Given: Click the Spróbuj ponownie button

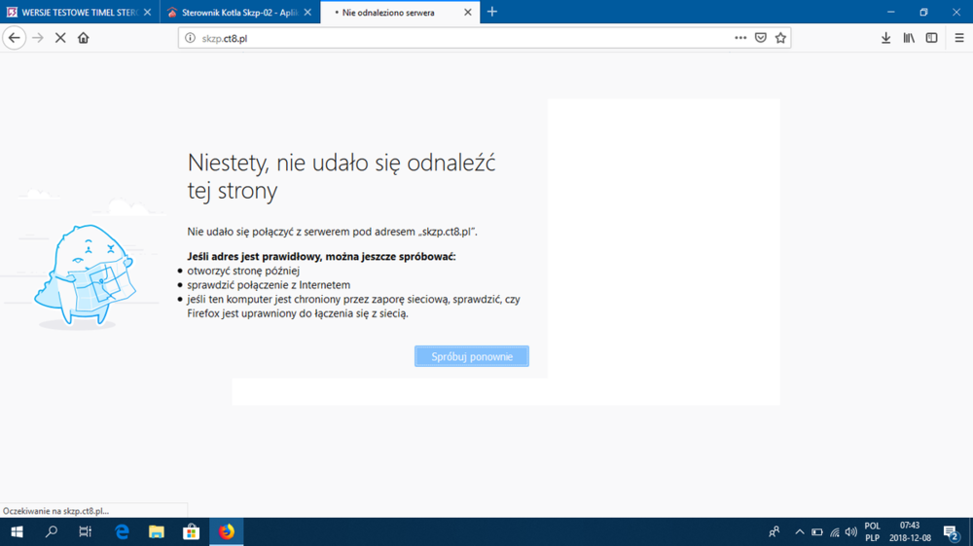Looking at the screenshot, I should click(x=471, y=356).
